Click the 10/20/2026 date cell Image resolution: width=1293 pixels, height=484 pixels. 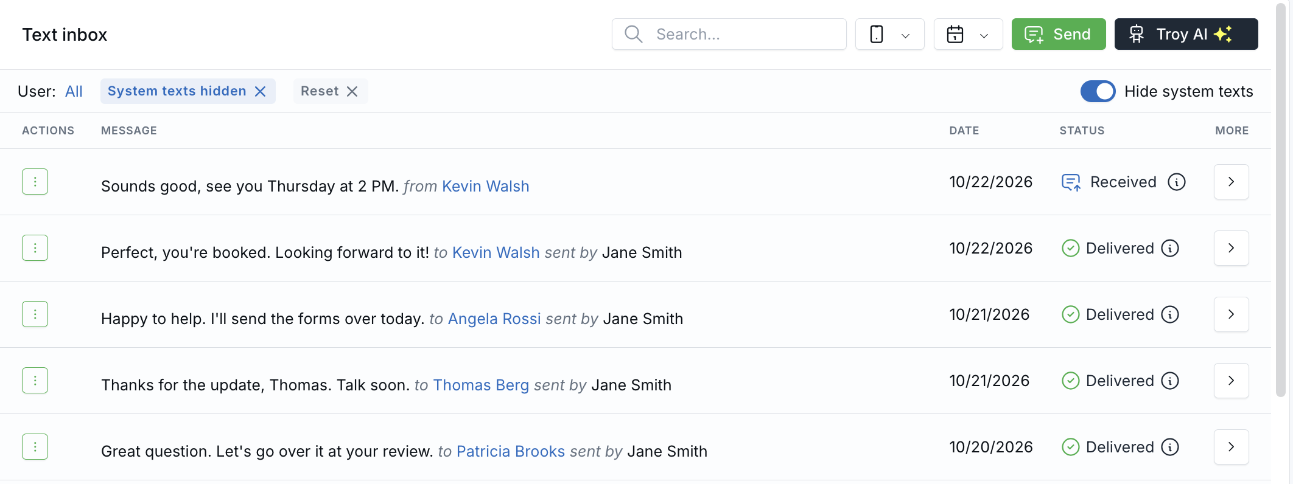991,447
